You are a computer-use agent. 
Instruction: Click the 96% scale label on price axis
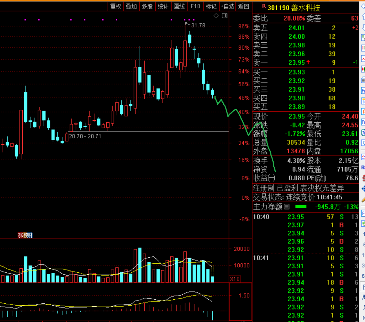[x=244, y=26]
